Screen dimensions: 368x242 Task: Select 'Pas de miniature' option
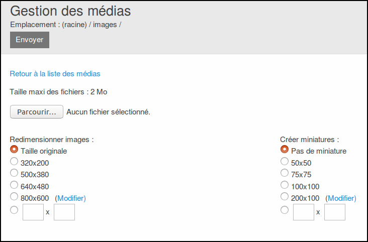(x=285, y=150)
